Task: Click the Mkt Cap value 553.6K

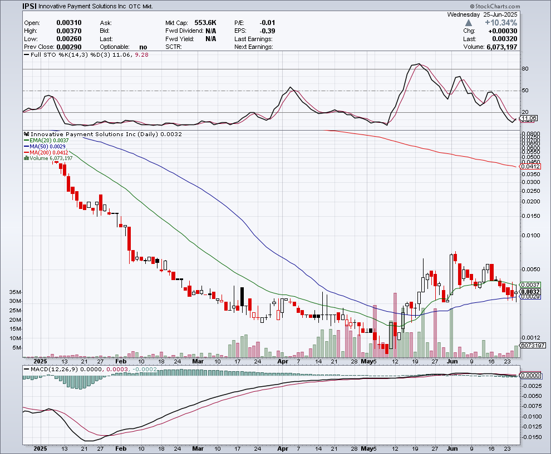Action: click(205, 23)
